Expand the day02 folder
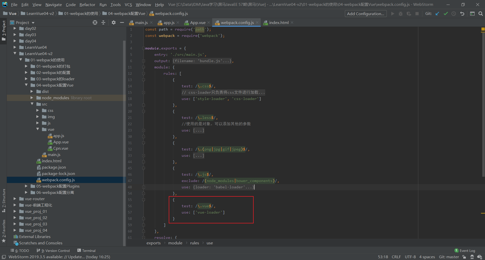Image resolution: width=485 pixels, height=260 pixels. coord(15,28)
